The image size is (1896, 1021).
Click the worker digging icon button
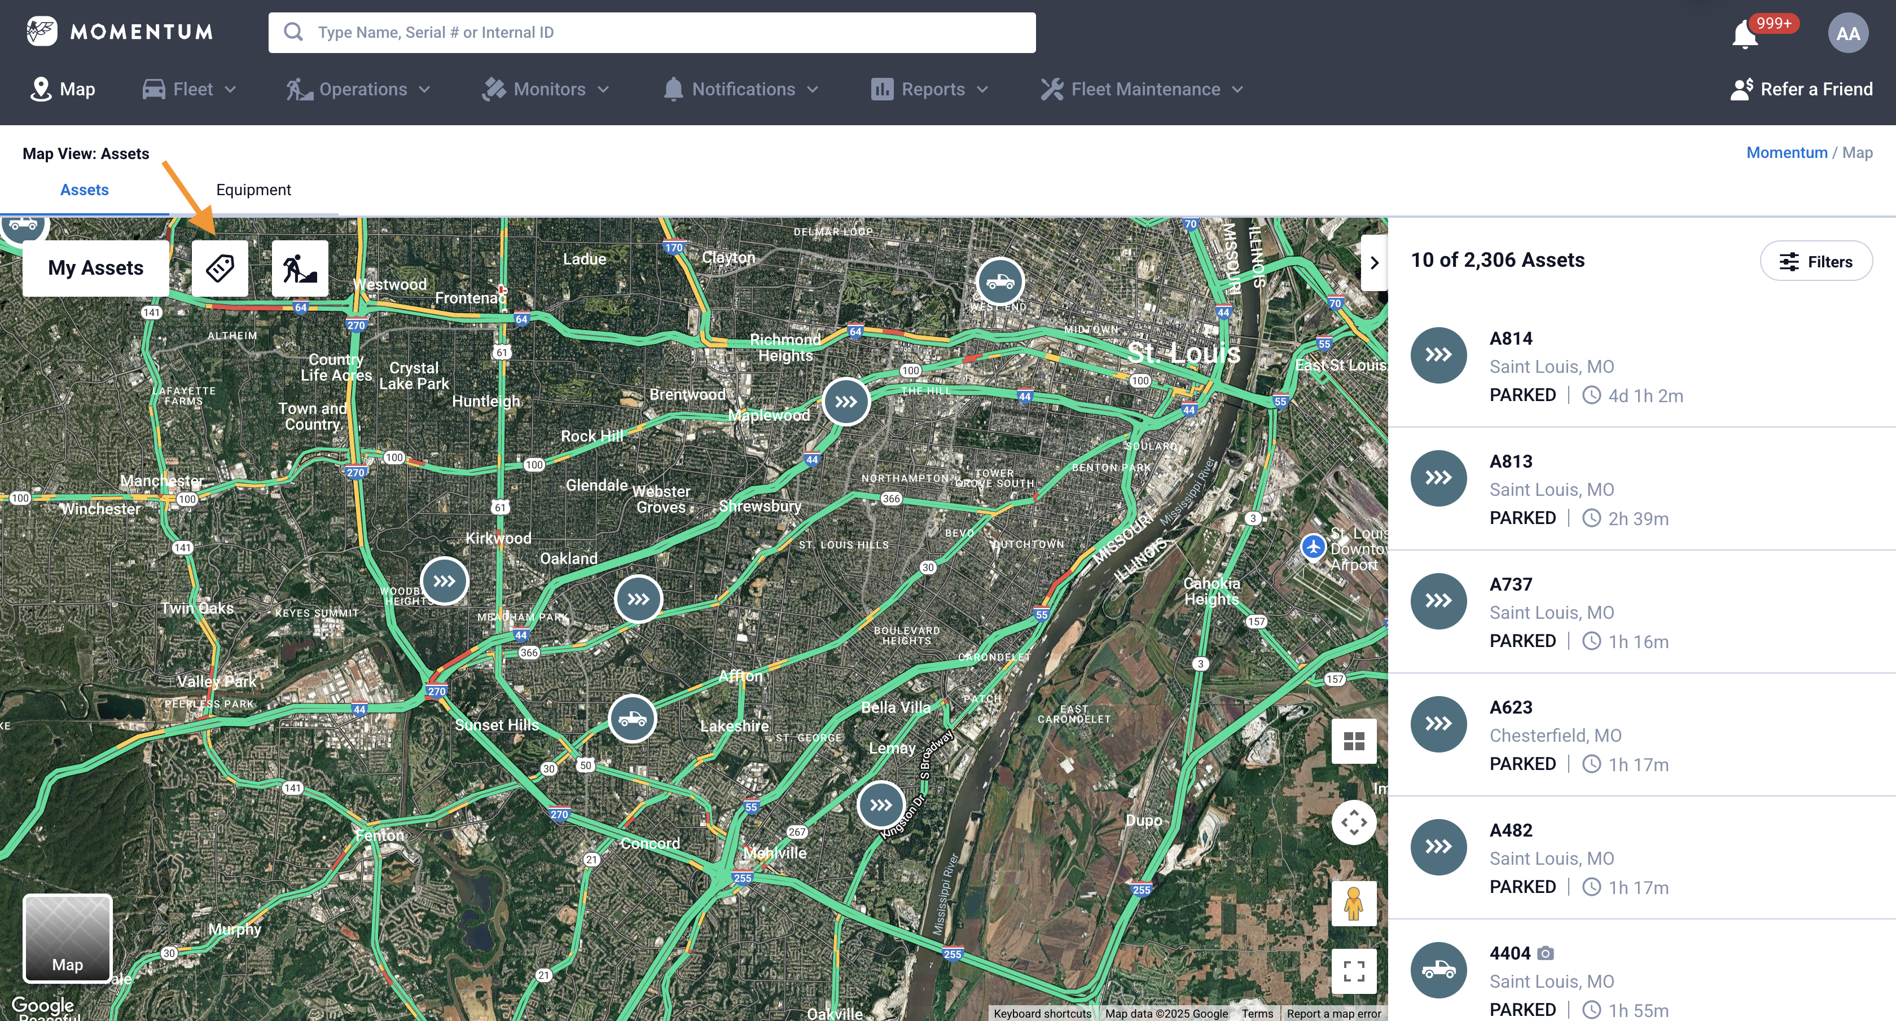coord(300,268)
